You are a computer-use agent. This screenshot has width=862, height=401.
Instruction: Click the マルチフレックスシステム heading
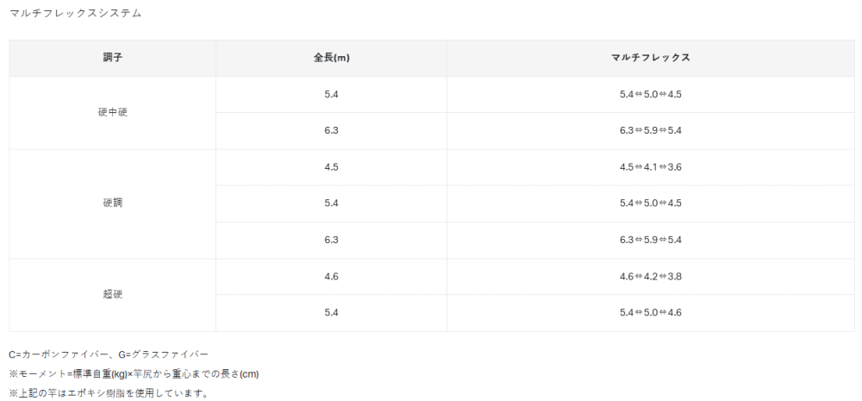(x=75, y=13)
